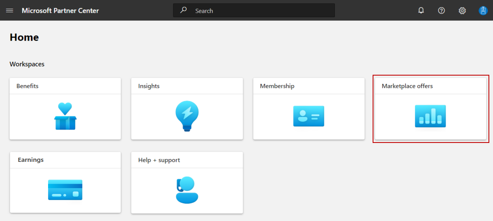Open the settings gear icon

(462, 11)
